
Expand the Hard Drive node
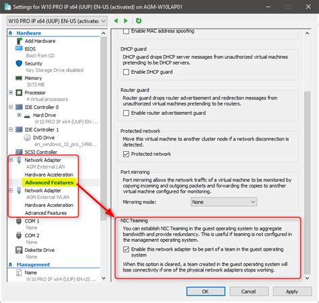coord(19,115)
